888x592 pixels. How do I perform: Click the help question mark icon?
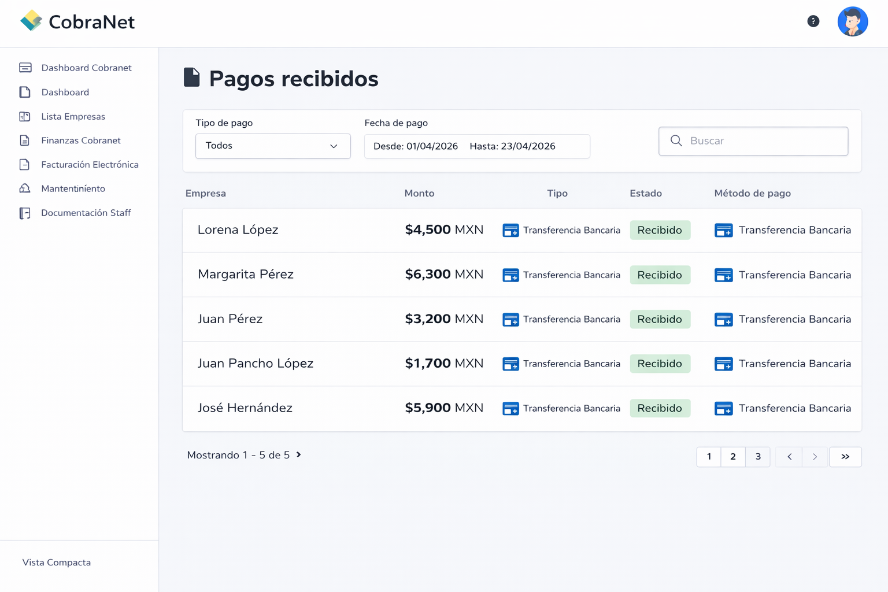[813, 21]
